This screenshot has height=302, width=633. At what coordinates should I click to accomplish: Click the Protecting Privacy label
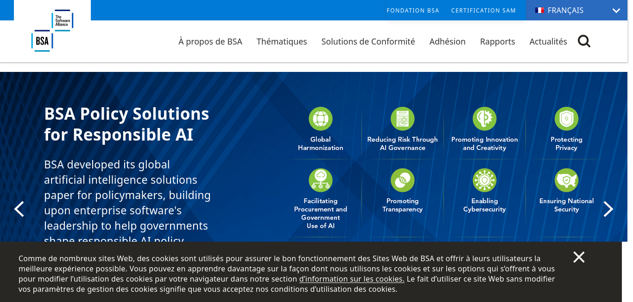click(x=567, y=144)
